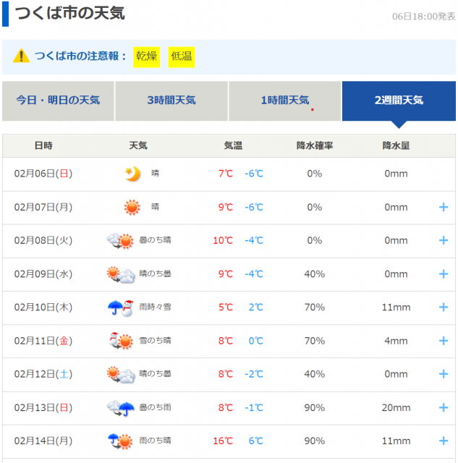Viewport: 458px width, 463px height.
Task: Open plus expander for 02月13日(日)
Action: (444, 407)
